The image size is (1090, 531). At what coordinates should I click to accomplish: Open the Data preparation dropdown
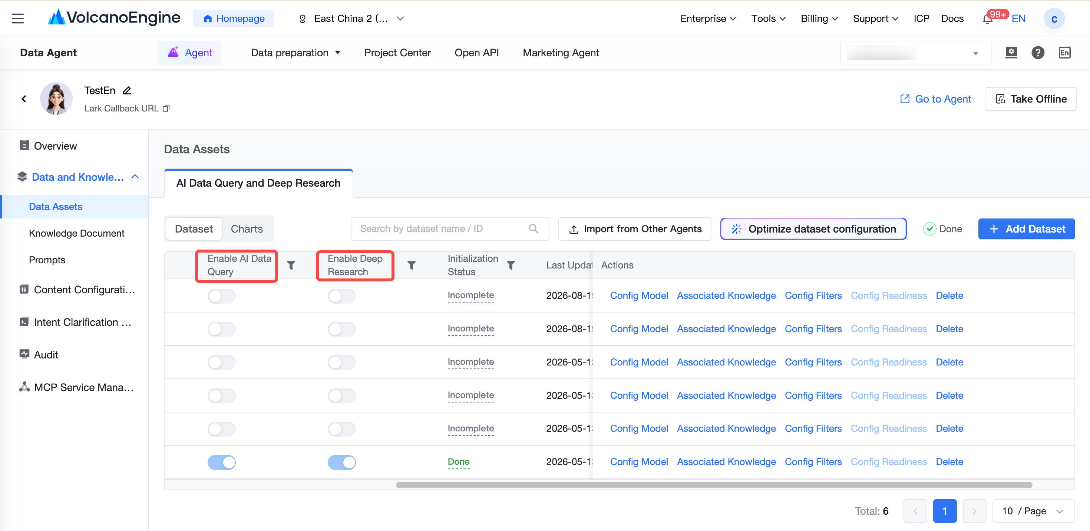tap(295, 53)
